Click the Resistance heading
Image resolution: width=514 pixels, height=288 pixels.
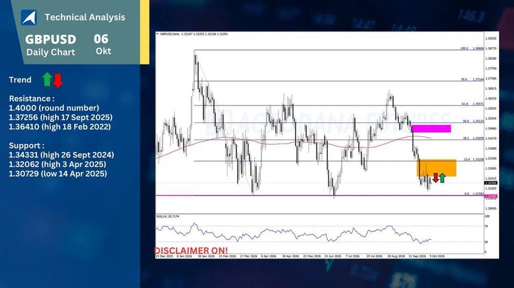click(32, 99)
